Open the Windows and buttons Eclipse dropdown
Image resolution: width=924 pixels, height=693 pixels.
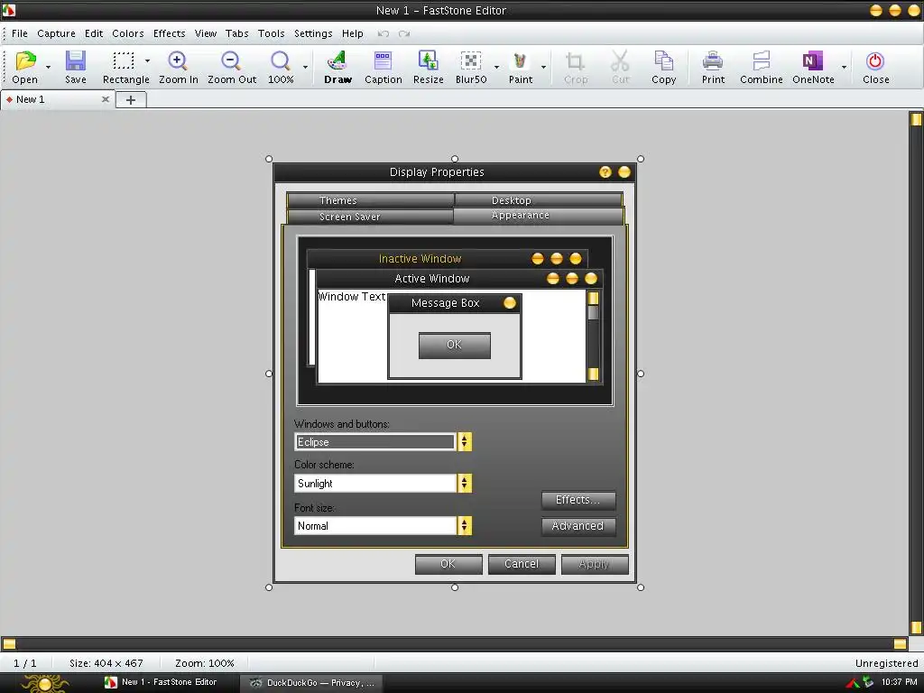(465, 441)
